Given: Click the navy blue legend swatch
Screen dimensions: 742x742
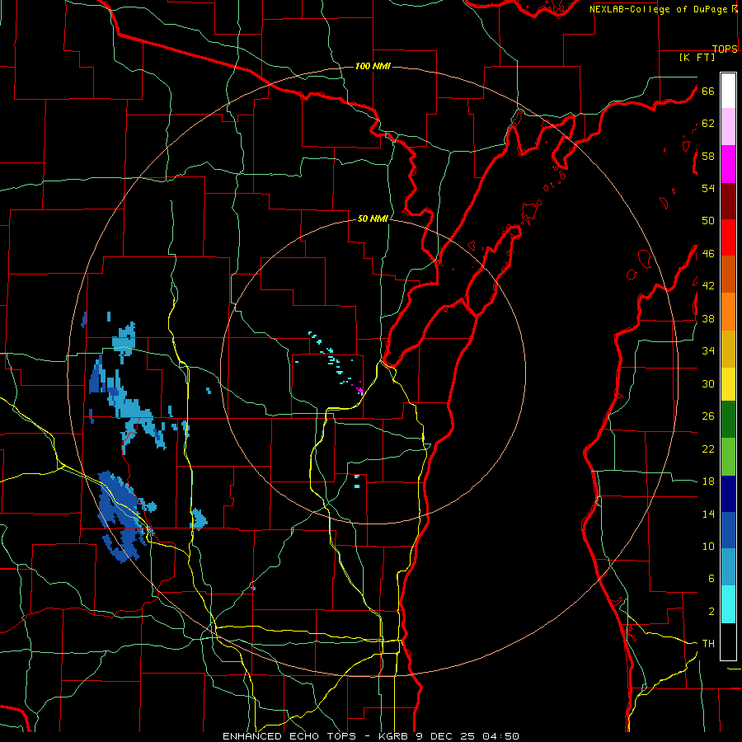Looking at the screenshot, I should tap(728, 494).
